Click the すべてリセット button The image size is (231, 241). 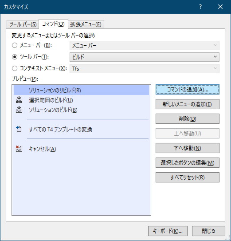click(x=188, y=177)
